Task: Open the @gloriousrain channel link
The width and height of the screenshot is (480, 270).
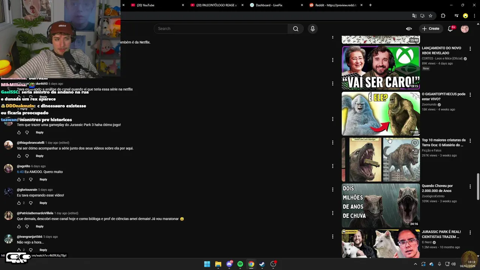Action: 27,190
